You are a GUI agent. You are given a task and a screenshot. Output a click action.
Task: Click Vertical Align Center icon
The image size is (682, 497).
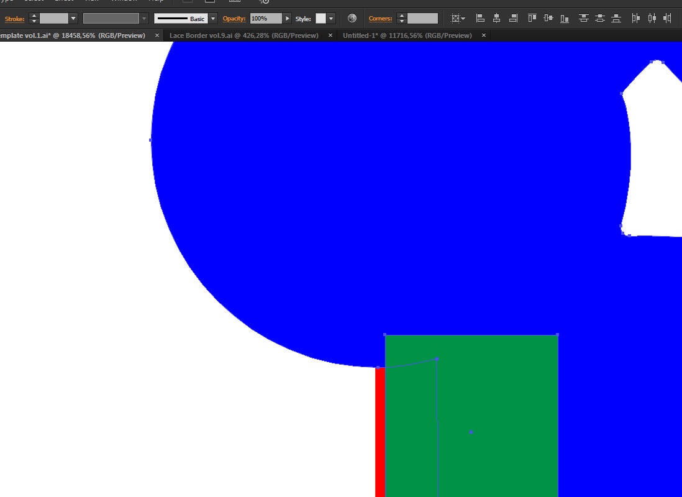pyautogui.click(x=548, y=19)
